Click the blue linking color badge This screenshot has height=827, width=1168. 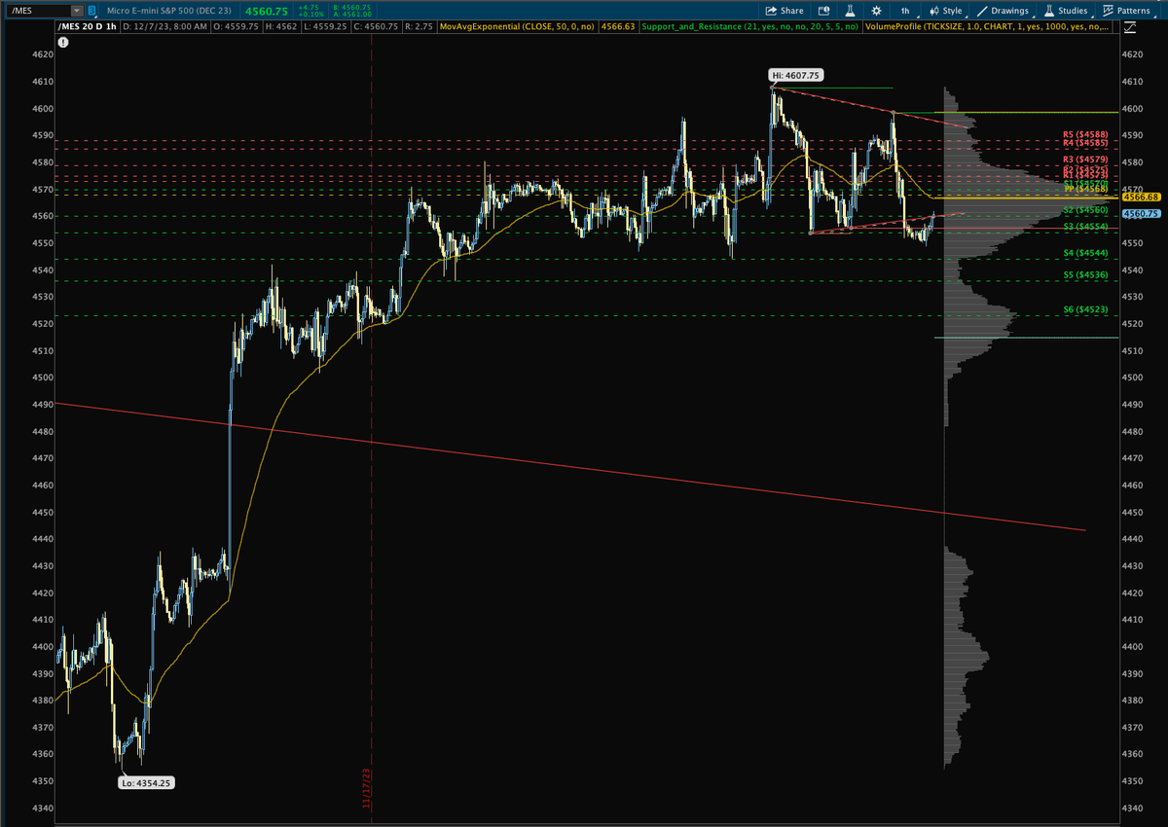pyautogui.click(x=92, y=11)
